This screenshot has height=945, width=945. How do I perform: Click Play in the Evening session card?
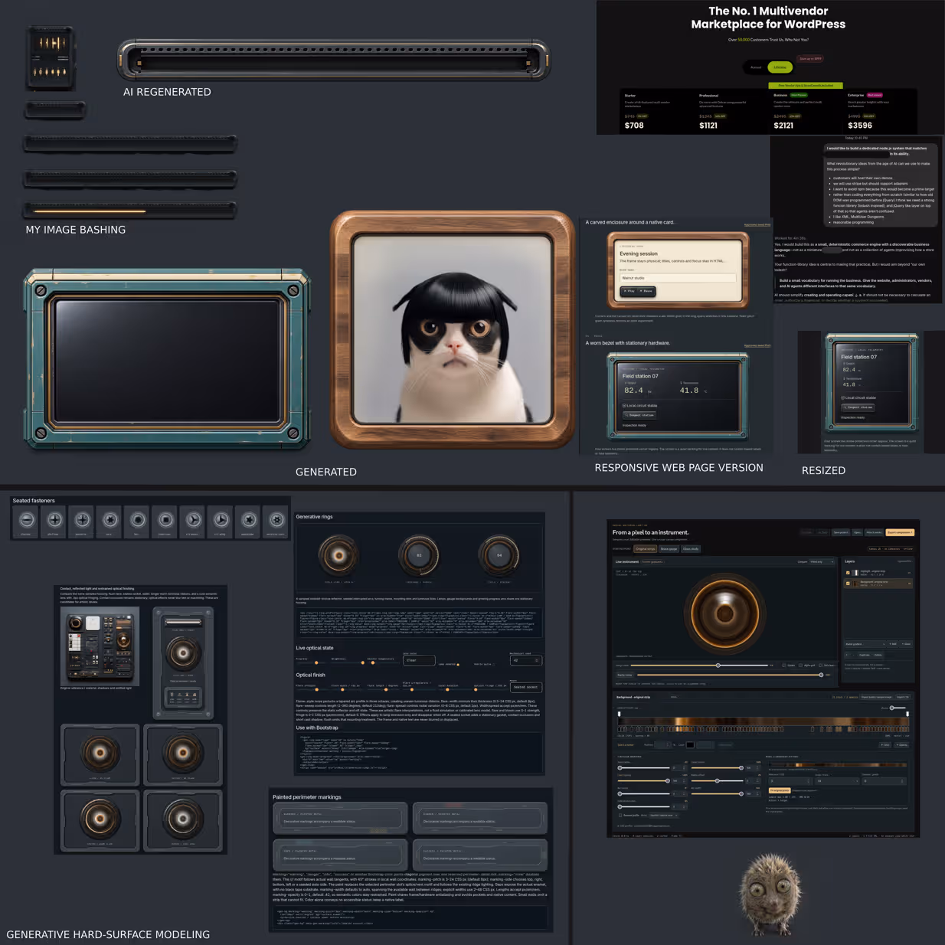pyautogui.click(x=629, y=291)
